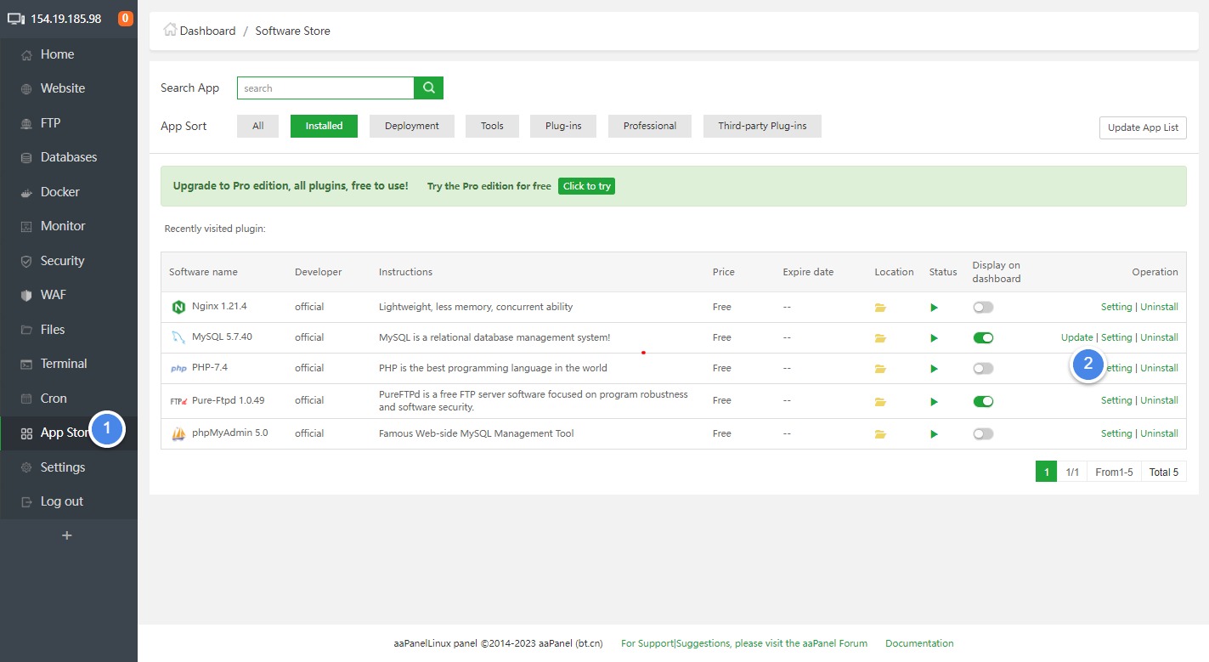Select the Deployment app sort tab
Image resolution: width=1209 pixels, height=662 pixels.
tap(412, 126)
